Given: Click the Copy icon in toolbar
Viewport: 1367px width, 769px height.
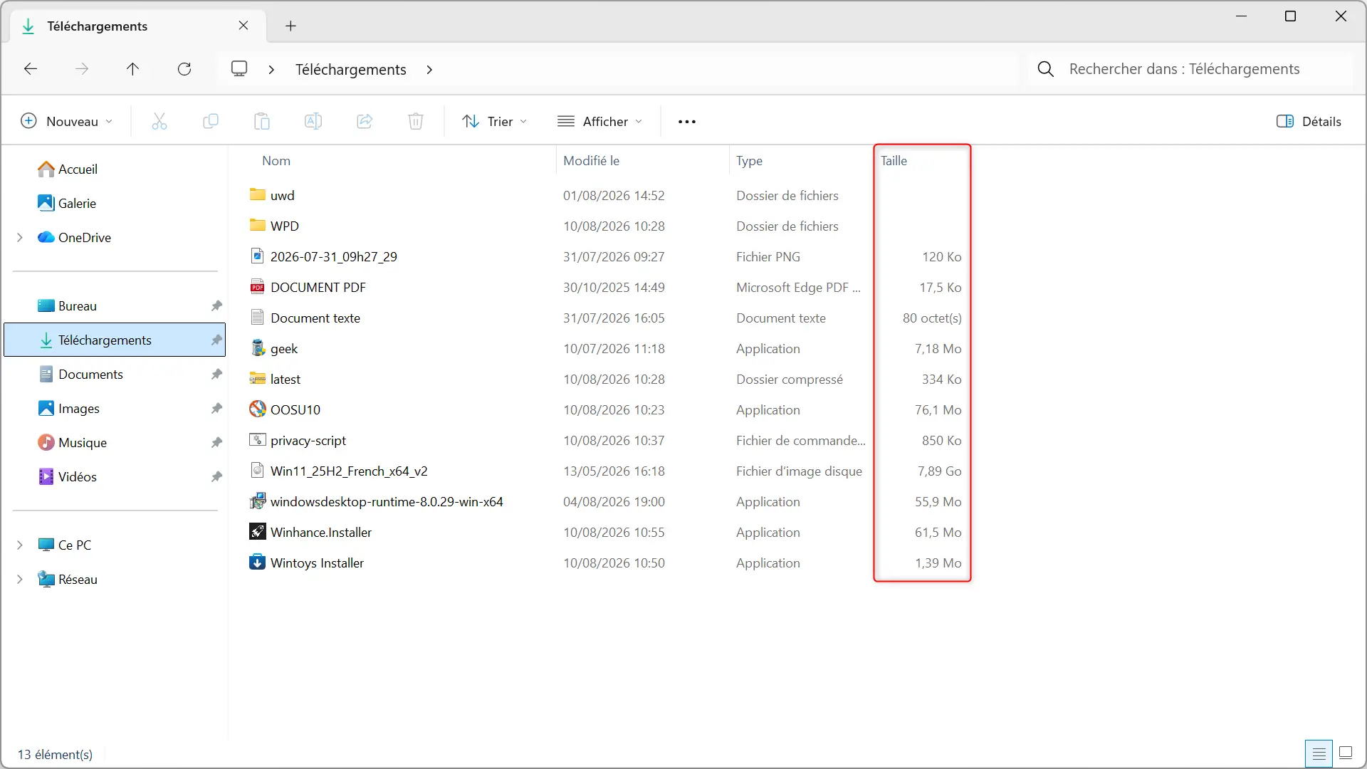Looking at the screenshot, I should coord(211,122).
